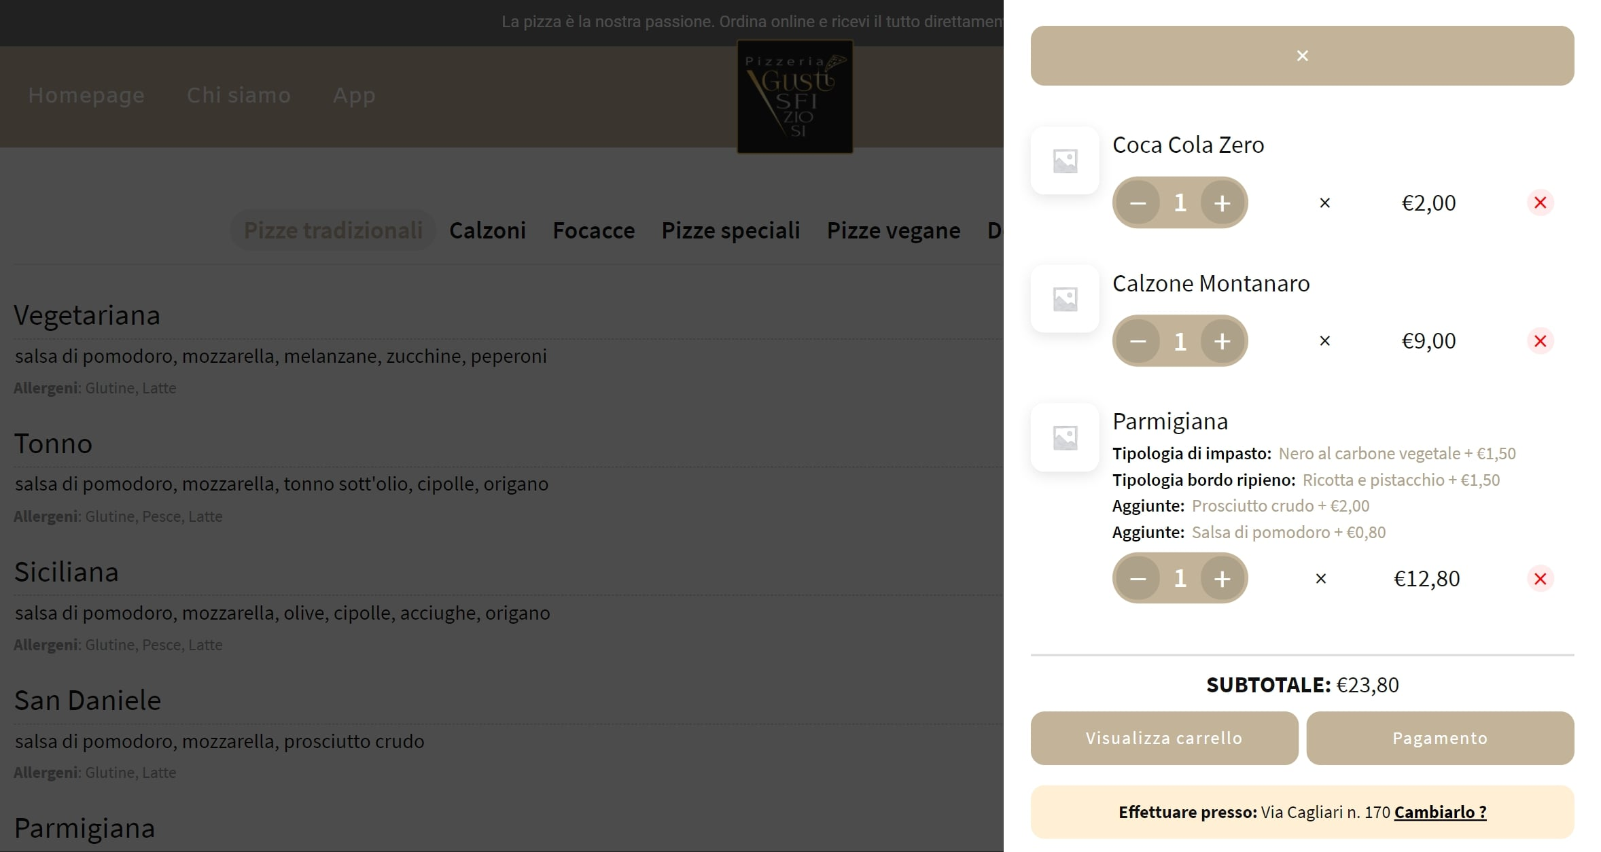This screenshot has height=852, width=1601.
Task: Remove Parmigiana from cart
Action: [1540, 579]
